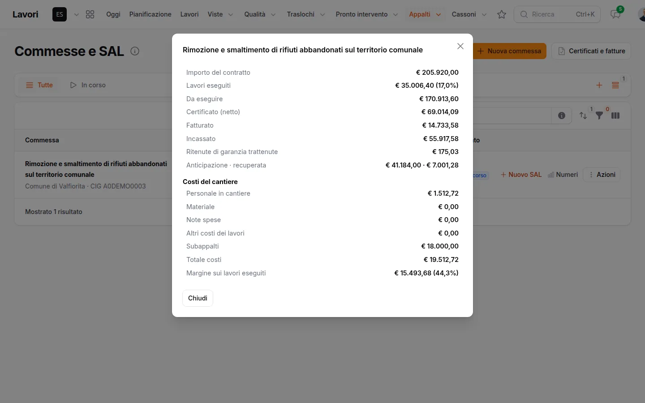645x403 pixels.
Task: Click the Lavori app logo
Action: coord(26,14)
